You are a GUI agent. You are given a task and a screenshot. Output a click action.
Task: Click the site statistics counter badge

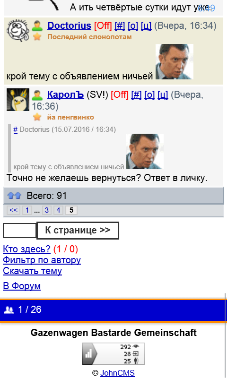point(113,353)
